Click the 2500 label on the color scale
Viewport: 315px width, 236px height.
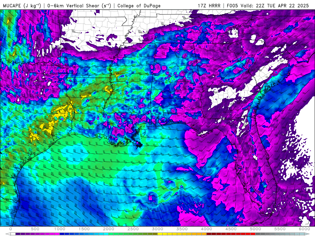pos(133,229)
